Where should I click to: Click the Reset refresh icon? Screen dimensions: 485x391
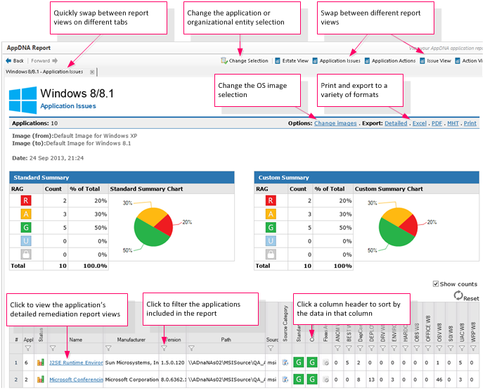click(458, 295)
